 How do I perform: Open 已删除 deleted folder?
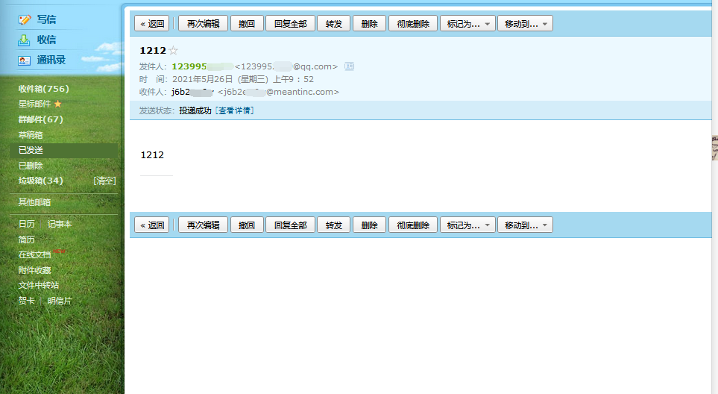(x=31, y=166)
